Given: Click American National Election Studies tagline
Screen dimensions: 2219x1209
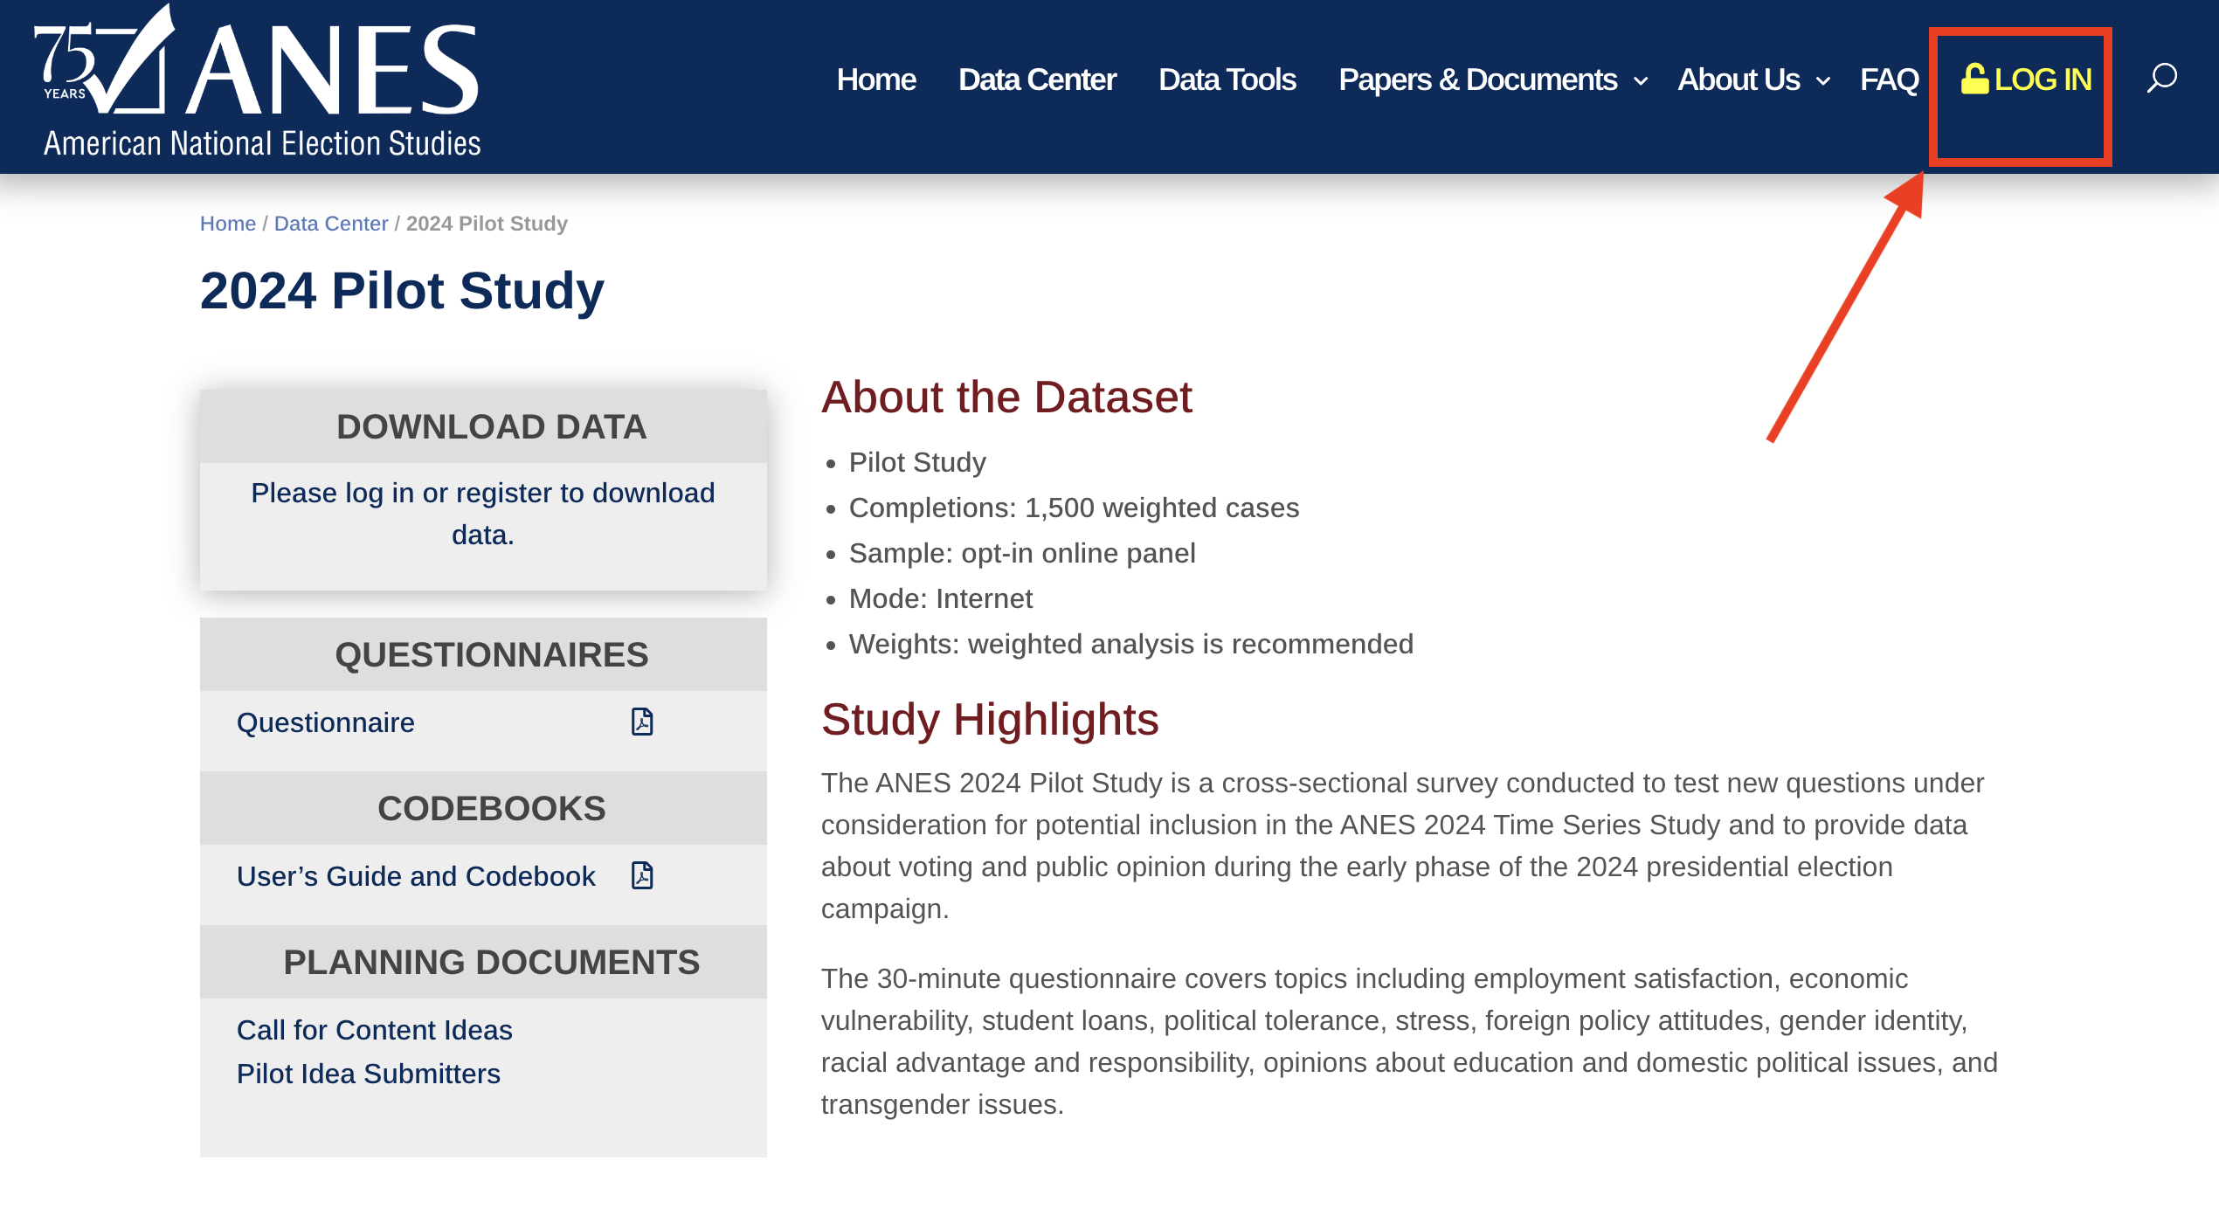Looking at the screenshot, I should 262,143.
